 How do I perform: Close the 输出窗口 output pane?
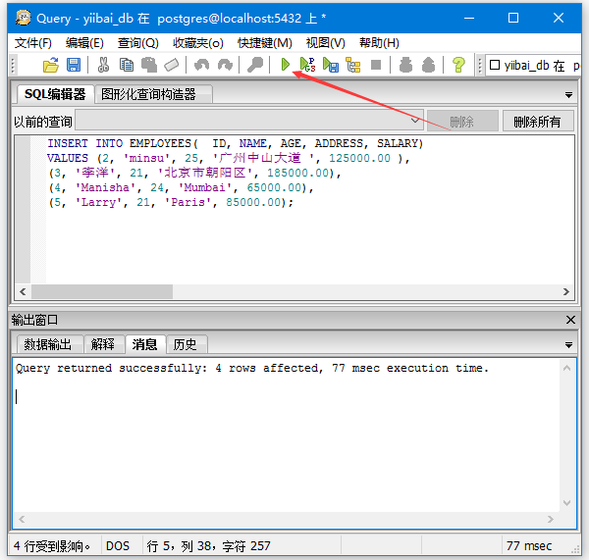tap(571, 320)
